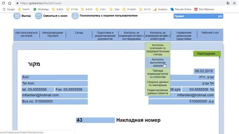Click the browser home icon
This screenshot has width=239, height=134.
[10, 3]
